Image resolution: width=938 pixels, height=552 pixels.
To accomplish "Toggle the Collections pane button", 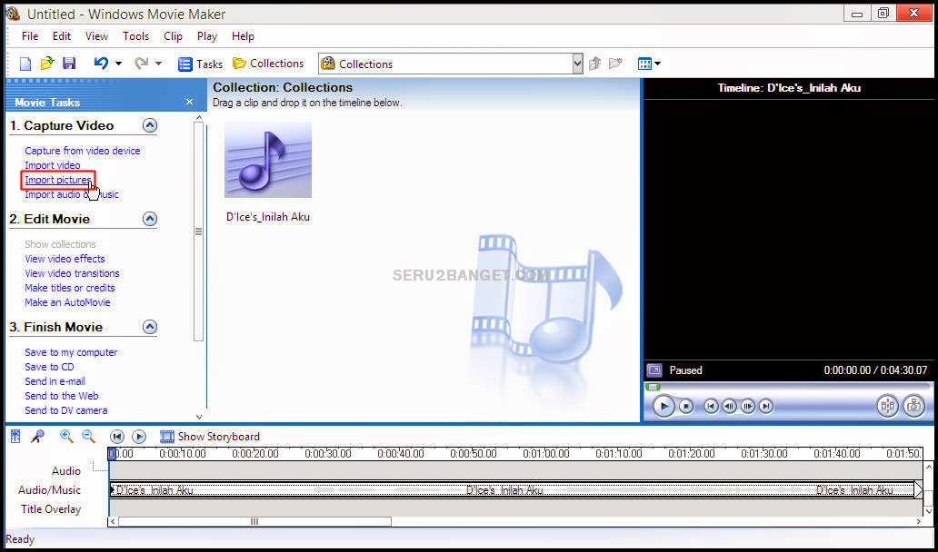I will 268,64.
